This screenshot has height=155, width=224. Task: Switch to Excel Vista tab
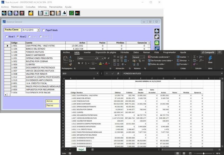(x=156, y=52)
